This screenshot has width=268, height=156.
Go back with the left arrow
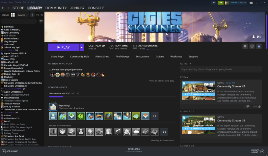pos(3,8)
